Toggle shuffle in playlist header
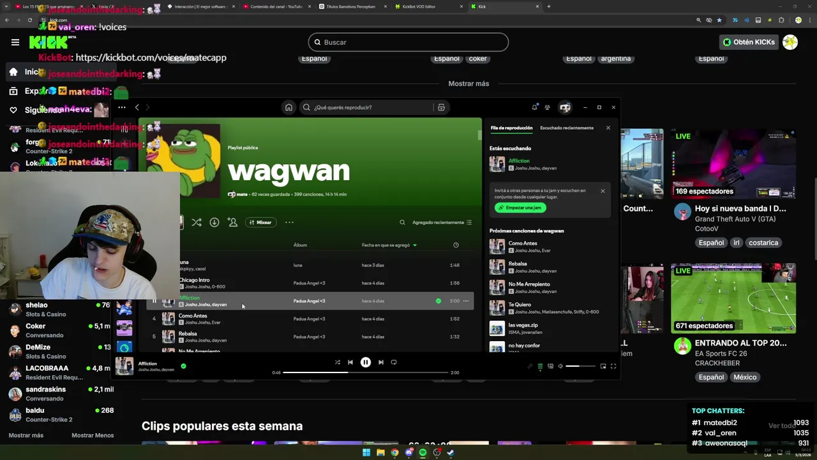 pyautogui.click(x=197, y=222)
